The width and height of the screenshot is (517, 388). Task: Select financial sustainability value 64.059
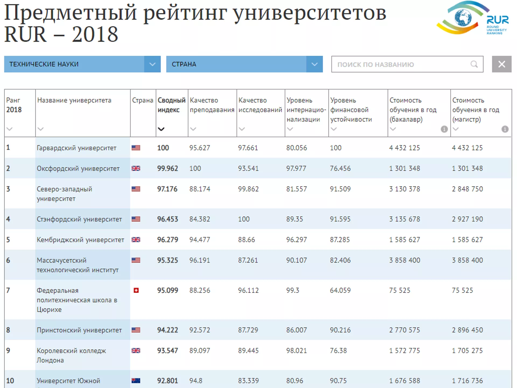(340, 290)
